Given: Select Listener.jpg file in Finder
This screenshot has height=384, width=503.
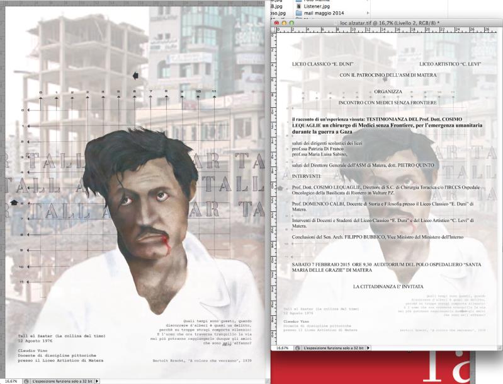Looking at the screenshot, I should tap(316, 6).
